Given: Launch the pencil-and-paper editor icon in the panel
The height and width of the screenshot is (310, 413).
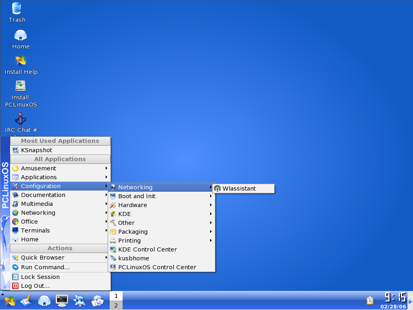Looking at the screenshot, I should [27, 301].
